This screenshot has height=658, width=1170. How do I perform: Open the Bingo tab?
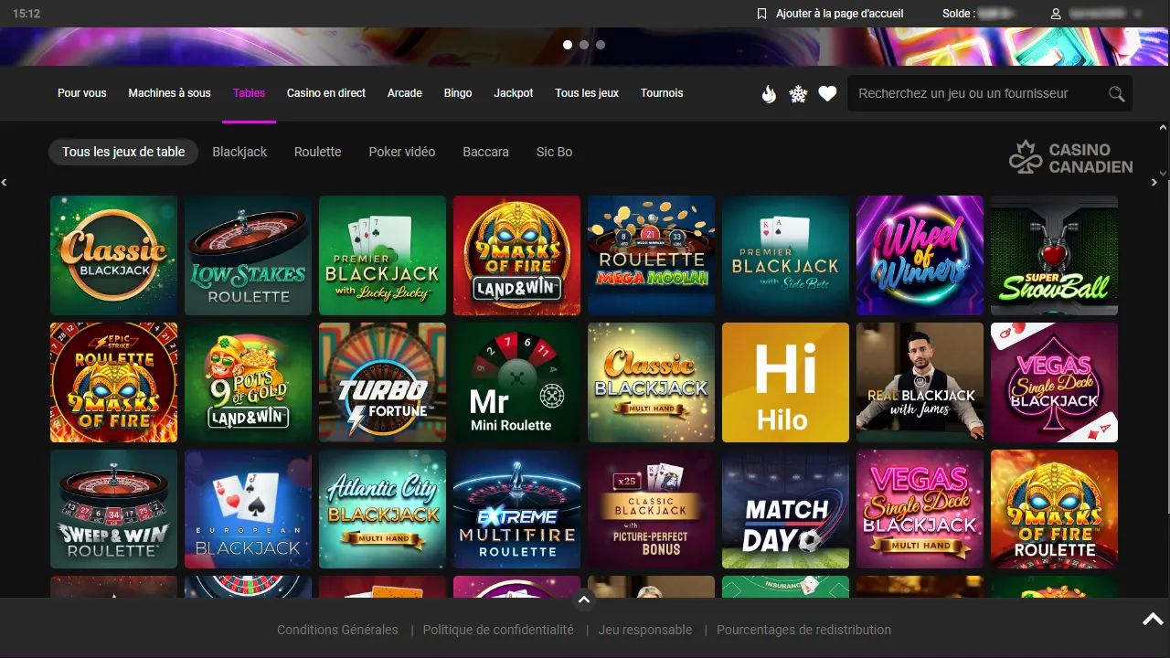point(458,93)
